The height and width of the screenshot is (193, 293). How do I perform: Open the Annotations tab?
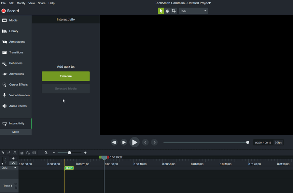pos(16,42)
